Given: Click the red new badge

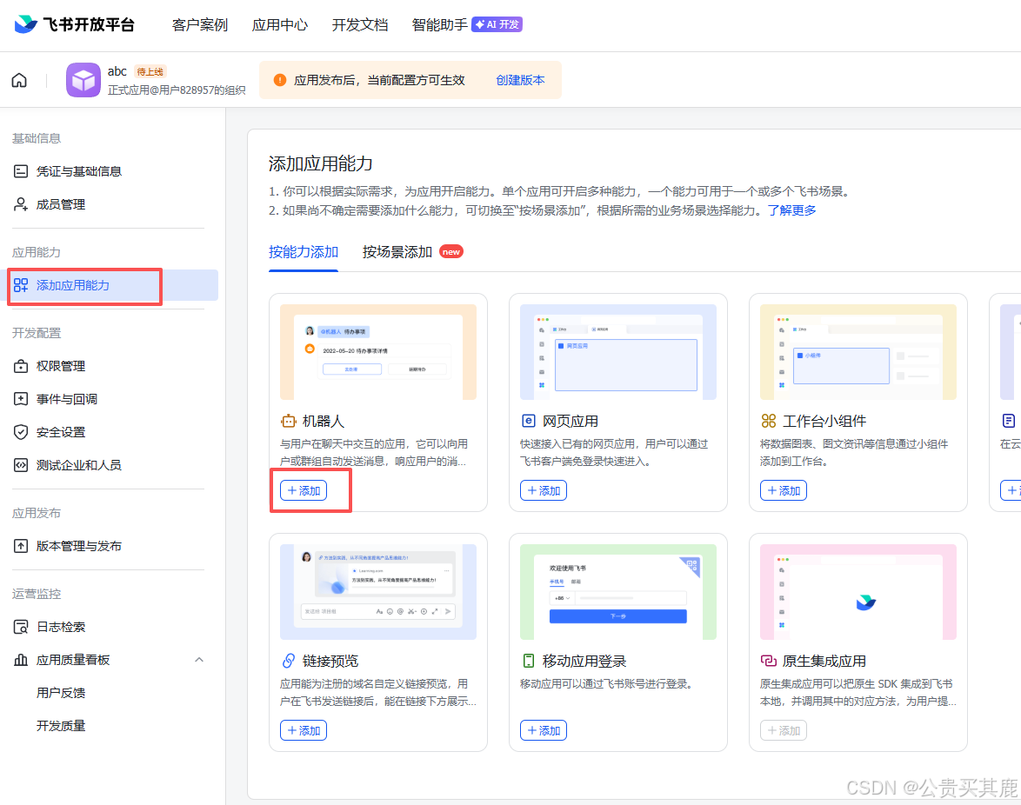Looking at the screenshot, I should click(451, 252).
